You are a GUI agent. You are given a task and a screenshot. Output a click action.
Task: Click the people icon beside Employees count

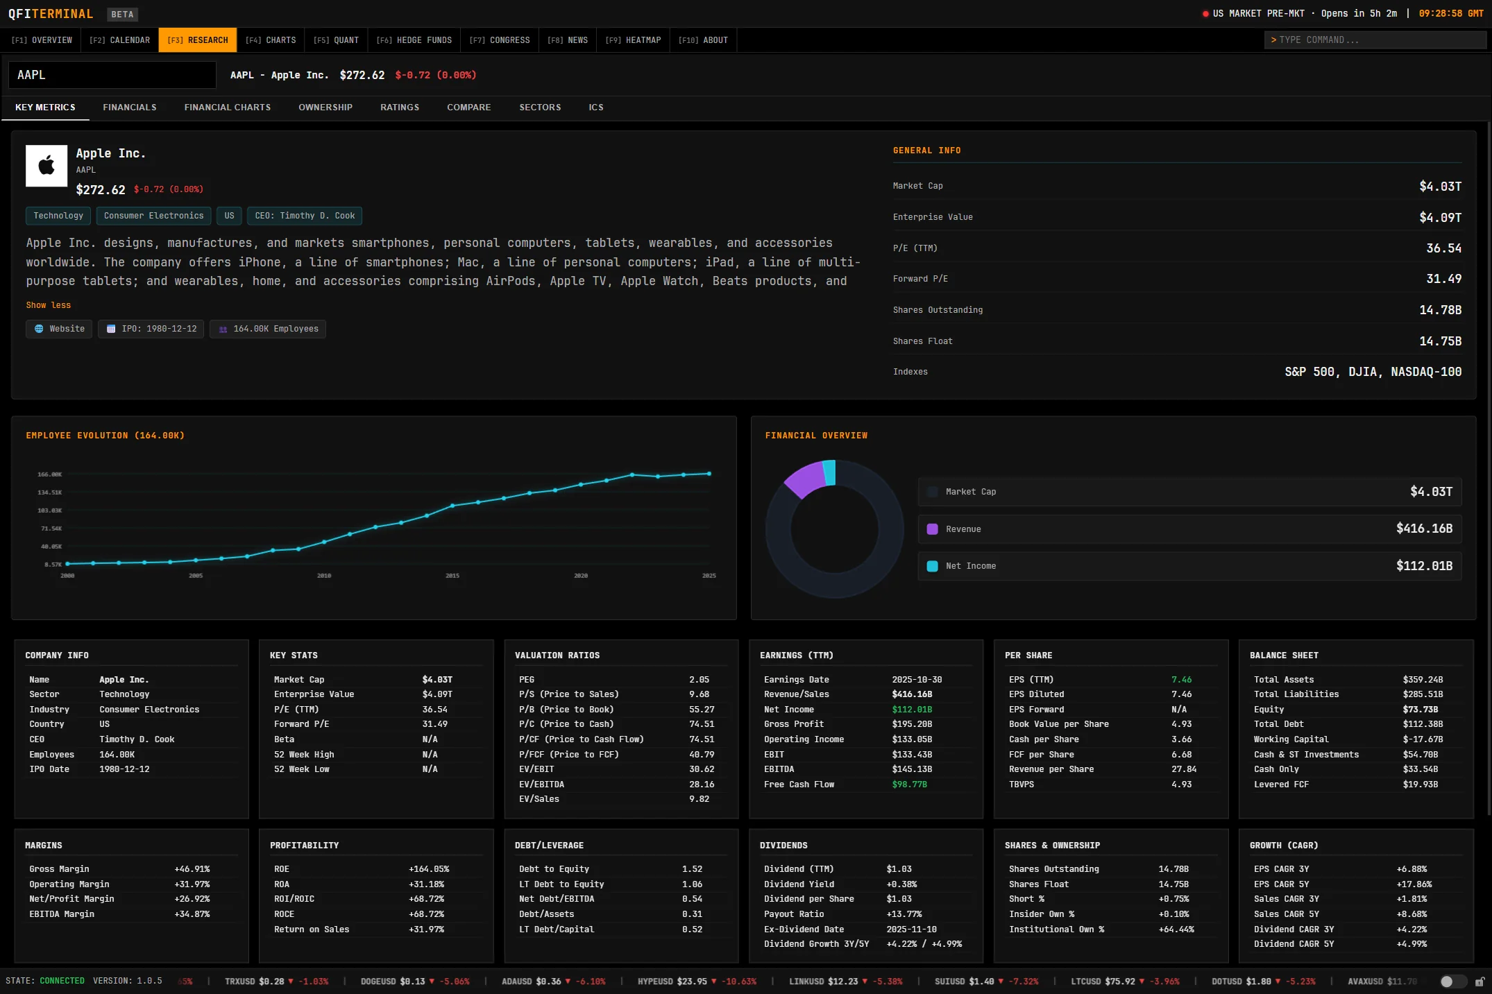click(x=223, y=329)
